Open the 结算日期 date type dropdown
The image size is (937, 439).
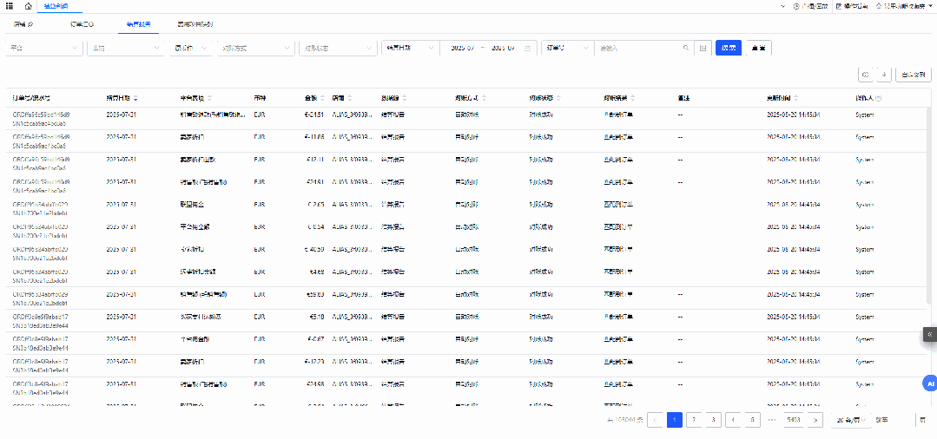click(411, 49)
